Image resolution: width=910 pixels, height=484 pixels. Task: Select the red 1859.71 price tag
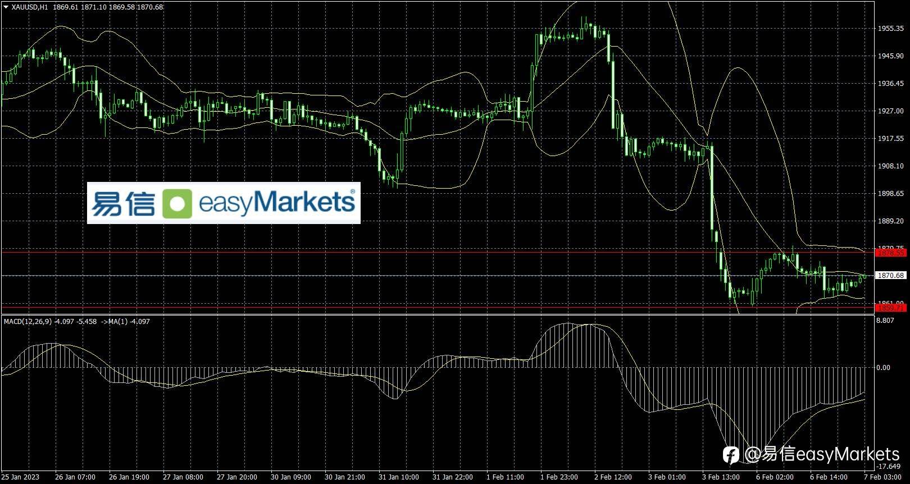point(891,308)
